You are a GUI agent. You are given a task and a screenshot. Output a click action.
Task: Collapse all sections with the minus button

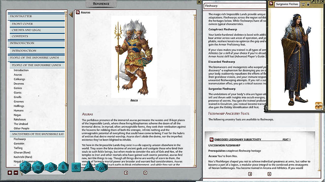(x=16, y=173)
